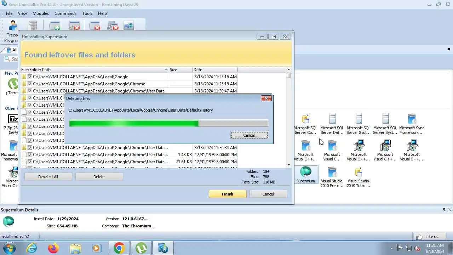Click the Deselect All button

(x=48, y=177)
